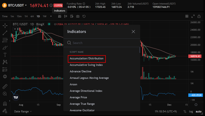Switch to 1D timeframe
The height and width of the screenshot is (116, 205).
(38, 16)
